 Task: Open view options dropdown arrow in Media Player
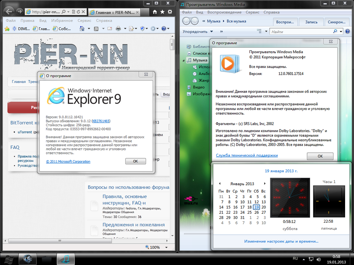(266, 31)
